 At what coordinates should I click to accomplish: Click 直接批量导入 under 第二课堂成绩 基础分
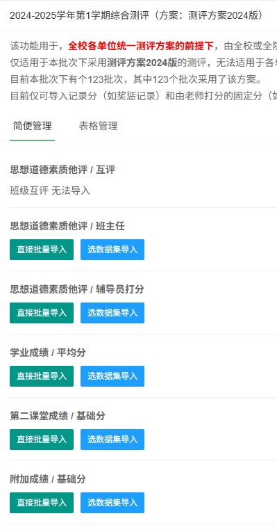click(x=42, y=440)
